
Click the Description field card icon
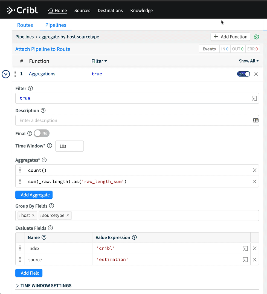point(256,120)
